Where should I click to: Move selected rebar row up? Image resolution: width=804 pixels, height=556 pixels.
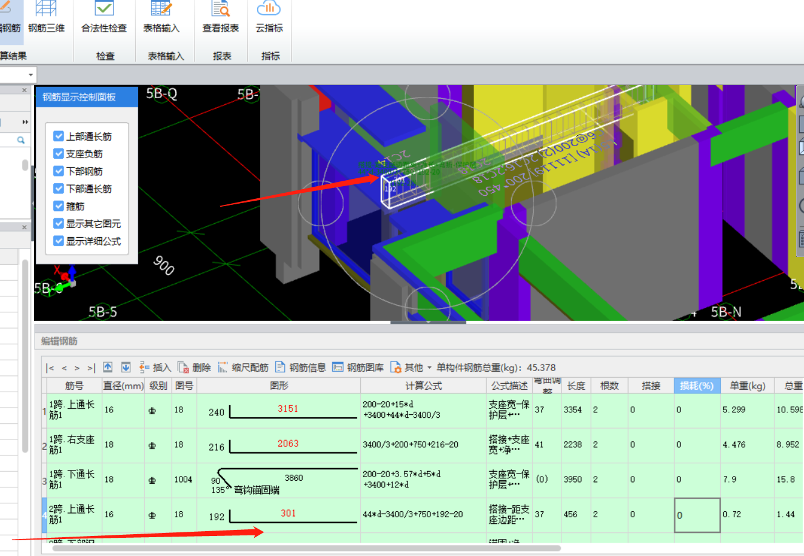[x=108, y=367]
